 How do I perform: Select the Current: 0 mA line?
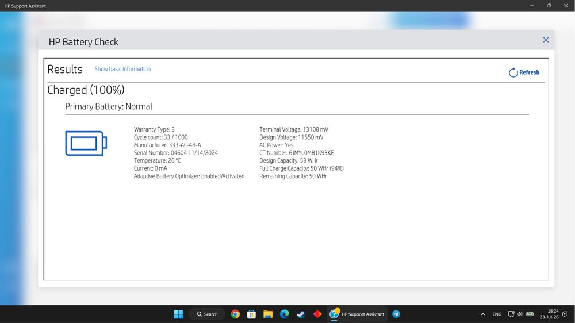click(150, 168)
